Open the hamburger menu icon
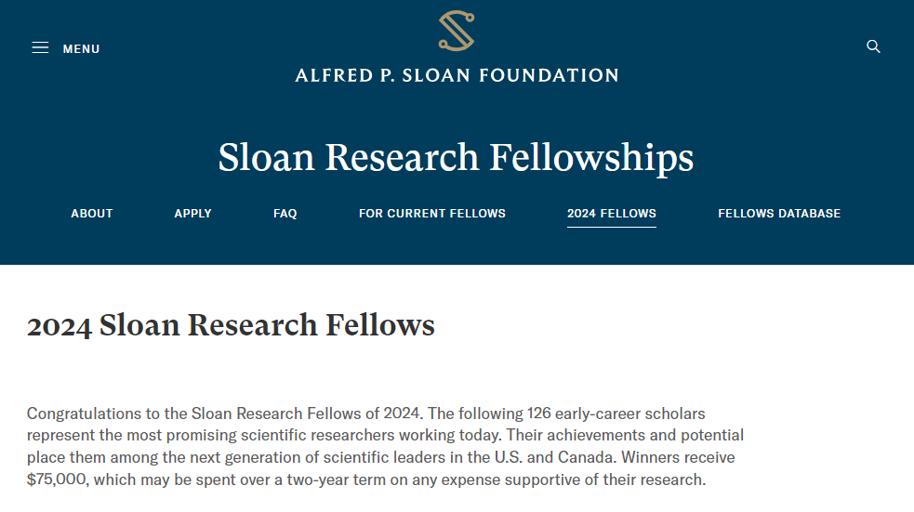The height and width of the screenshot is (512, 914). click(x=40, y=47)
